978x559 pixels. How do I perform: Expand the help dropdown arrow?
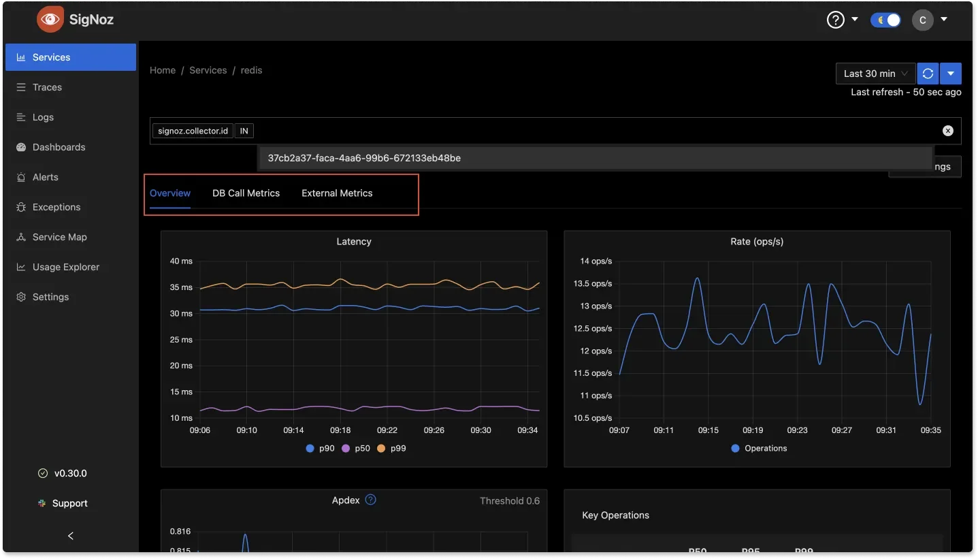[x=855, y=19]
